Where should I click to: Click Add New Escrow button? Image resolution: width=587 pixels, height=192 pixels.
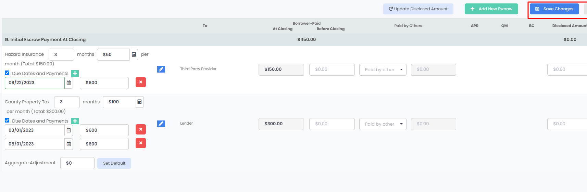click(x=491, y=9)
